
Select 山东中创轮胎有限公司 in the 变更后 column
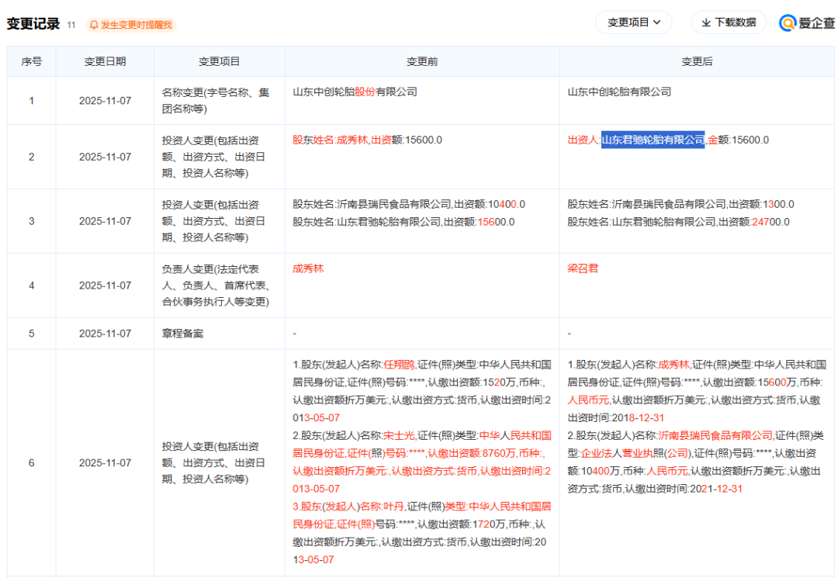pos(619,92)
